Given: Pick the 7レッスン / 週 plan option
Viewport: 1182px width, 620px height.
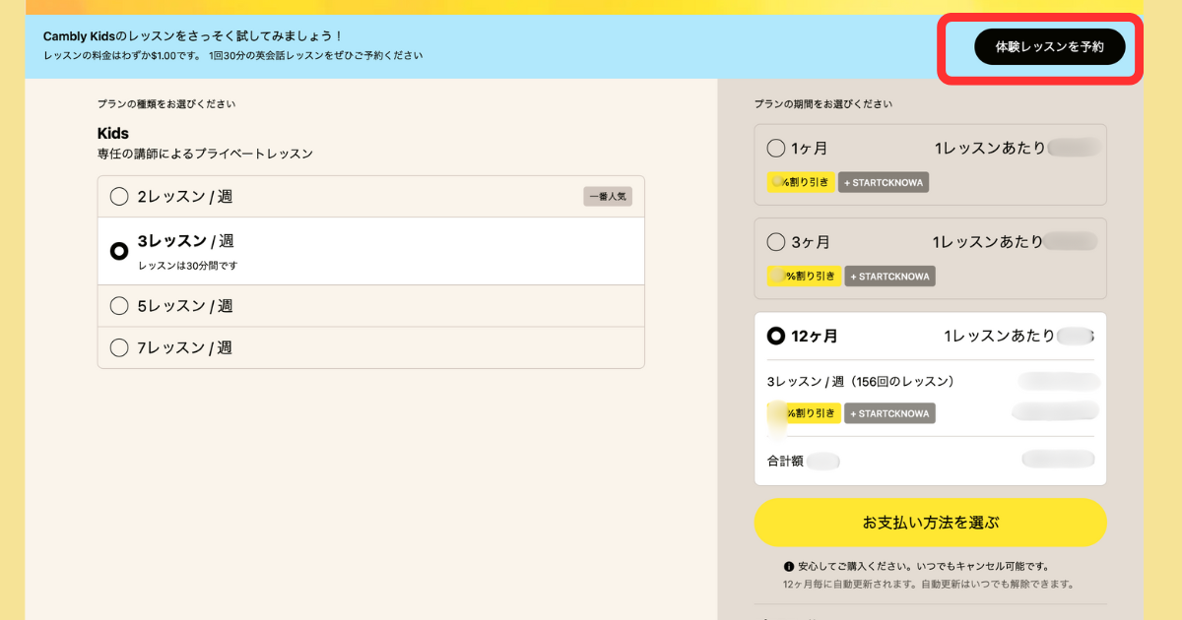Looking at the screenshot, I should (119, 347).
